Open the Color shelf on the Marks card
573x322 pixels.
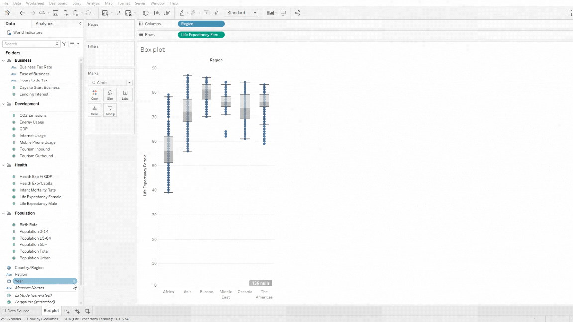tap(95, 94)
